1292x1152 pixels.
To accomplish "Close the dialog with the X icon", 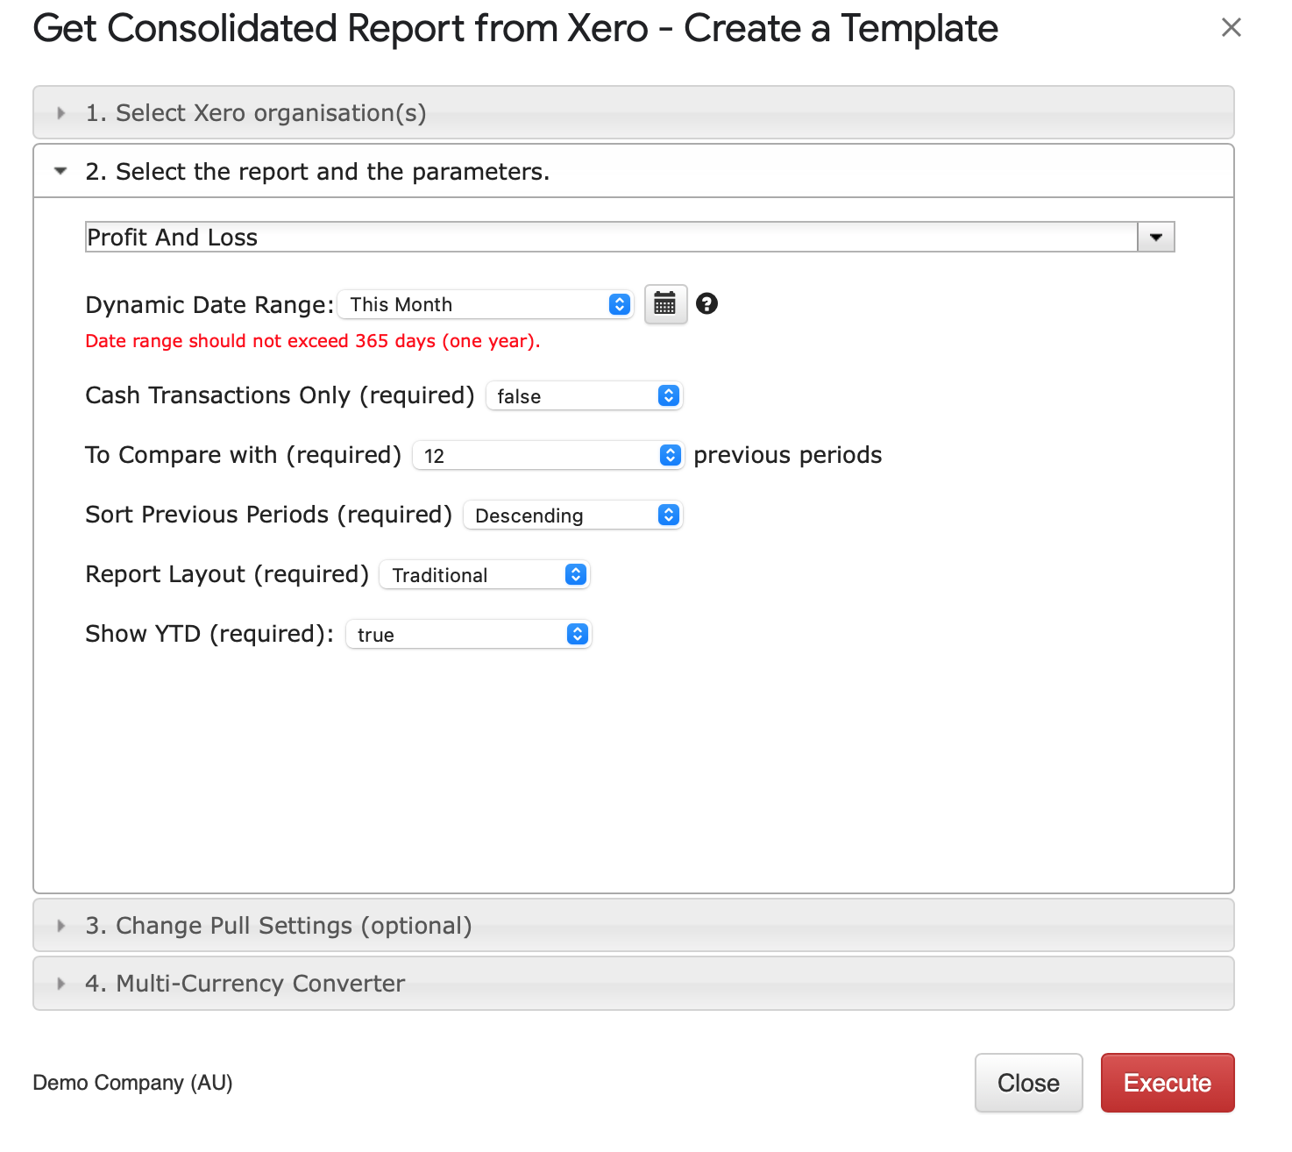I will click(x=1231, y=28).
